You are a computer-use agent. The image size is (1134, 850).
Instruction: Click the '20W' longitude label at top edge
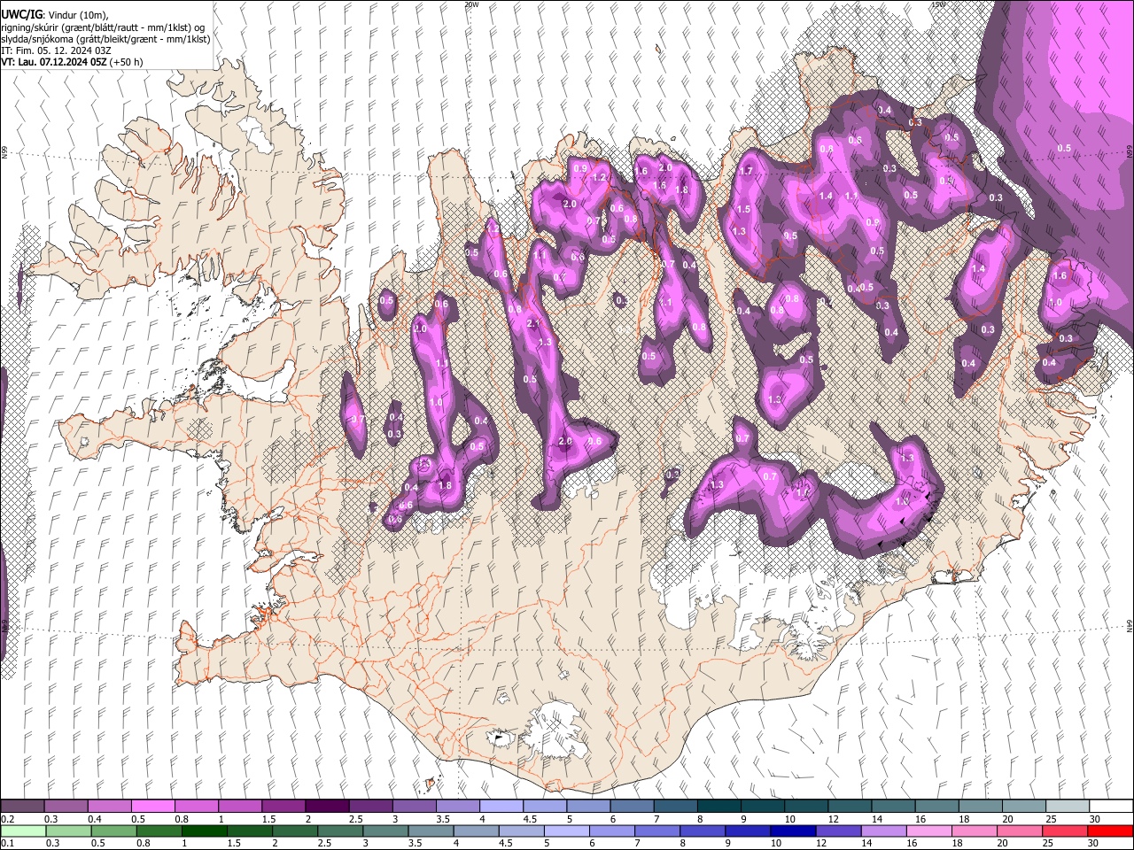tap(471, 4)
